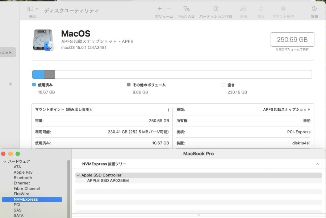The image size is (326, 218).
Task: Minimize the System Information window
Action: [x=11, y=154]
